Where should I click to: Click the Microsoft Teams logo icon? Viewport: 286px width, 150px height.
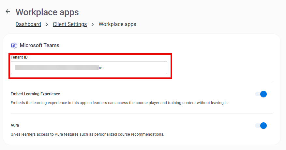click(x=14, y=45)
